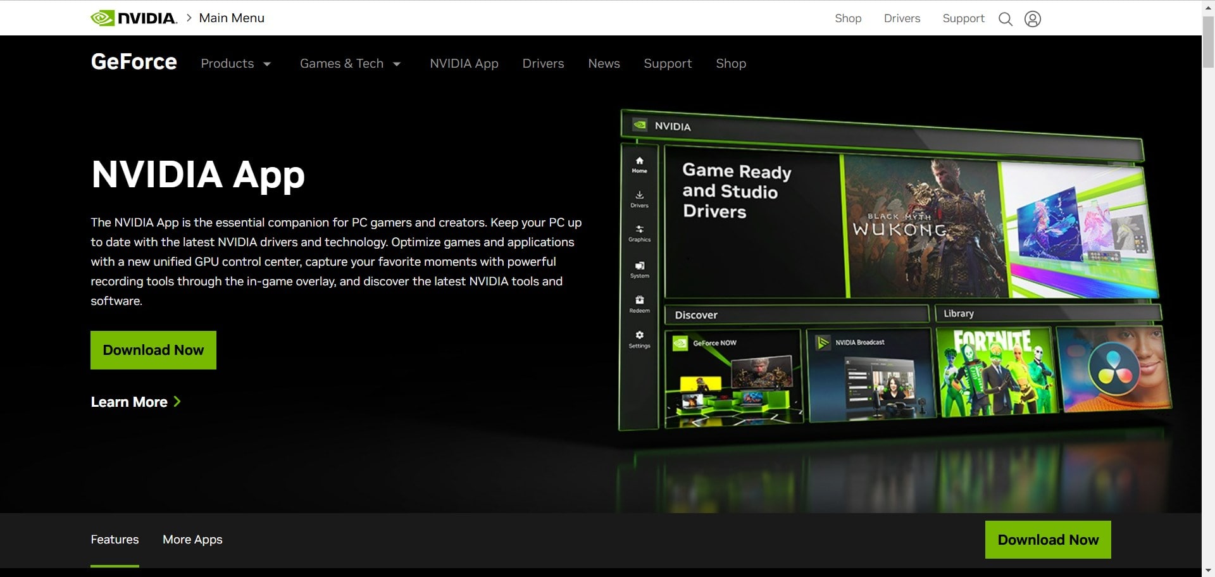Viewport: 1215px width, 577px height.
Task: Follow the Learn More link
Action: pyautogui.click(x=135, y=402)
